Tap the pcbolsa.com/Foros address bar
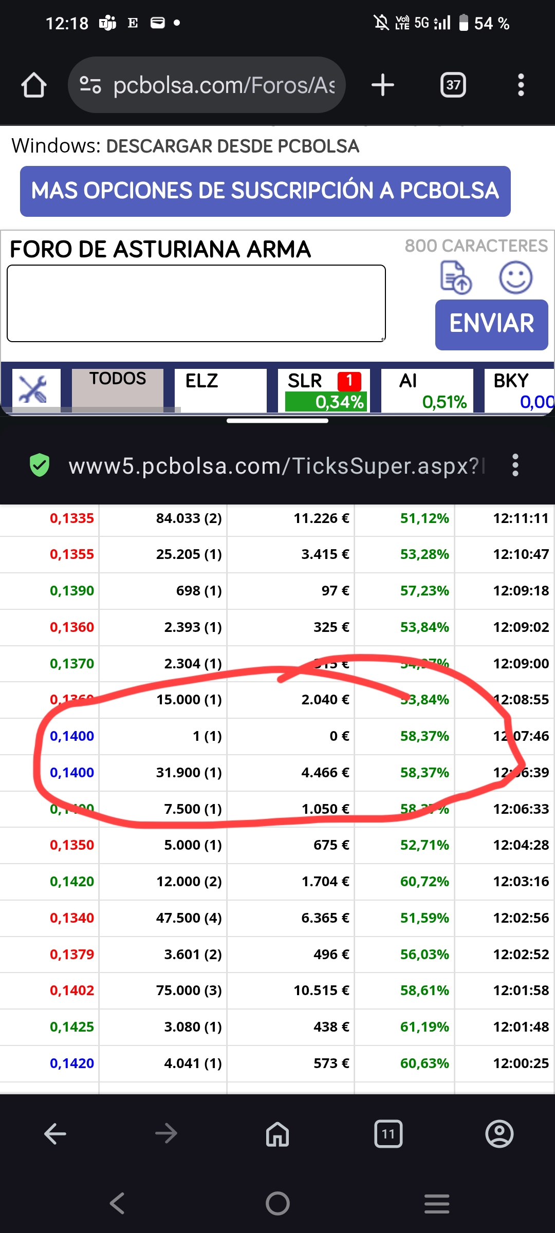The height and width of the screenshot is (1233, 555). click(x=207, y=85)
